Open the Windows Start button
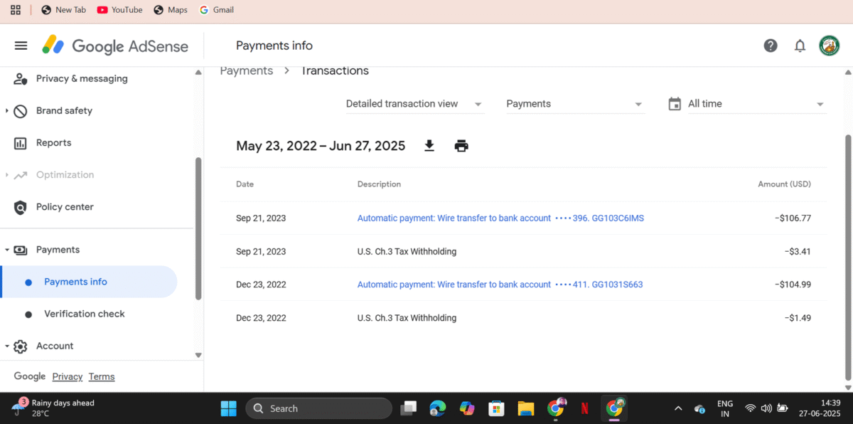The image size is (853, 424). tap(228, 408)
